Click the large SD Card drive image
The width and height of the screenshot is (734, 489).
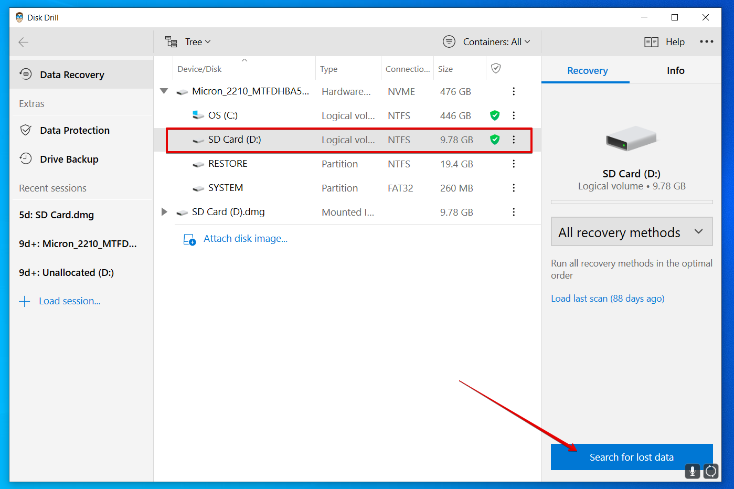pos(631,139)
